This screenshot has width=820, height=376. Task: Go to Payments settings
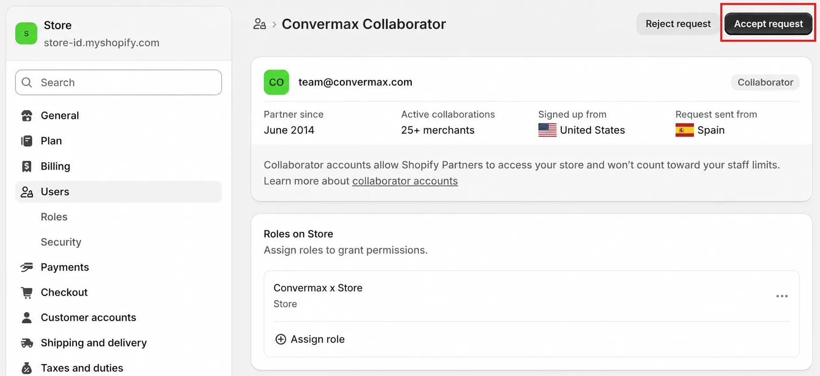coord(118,267)
